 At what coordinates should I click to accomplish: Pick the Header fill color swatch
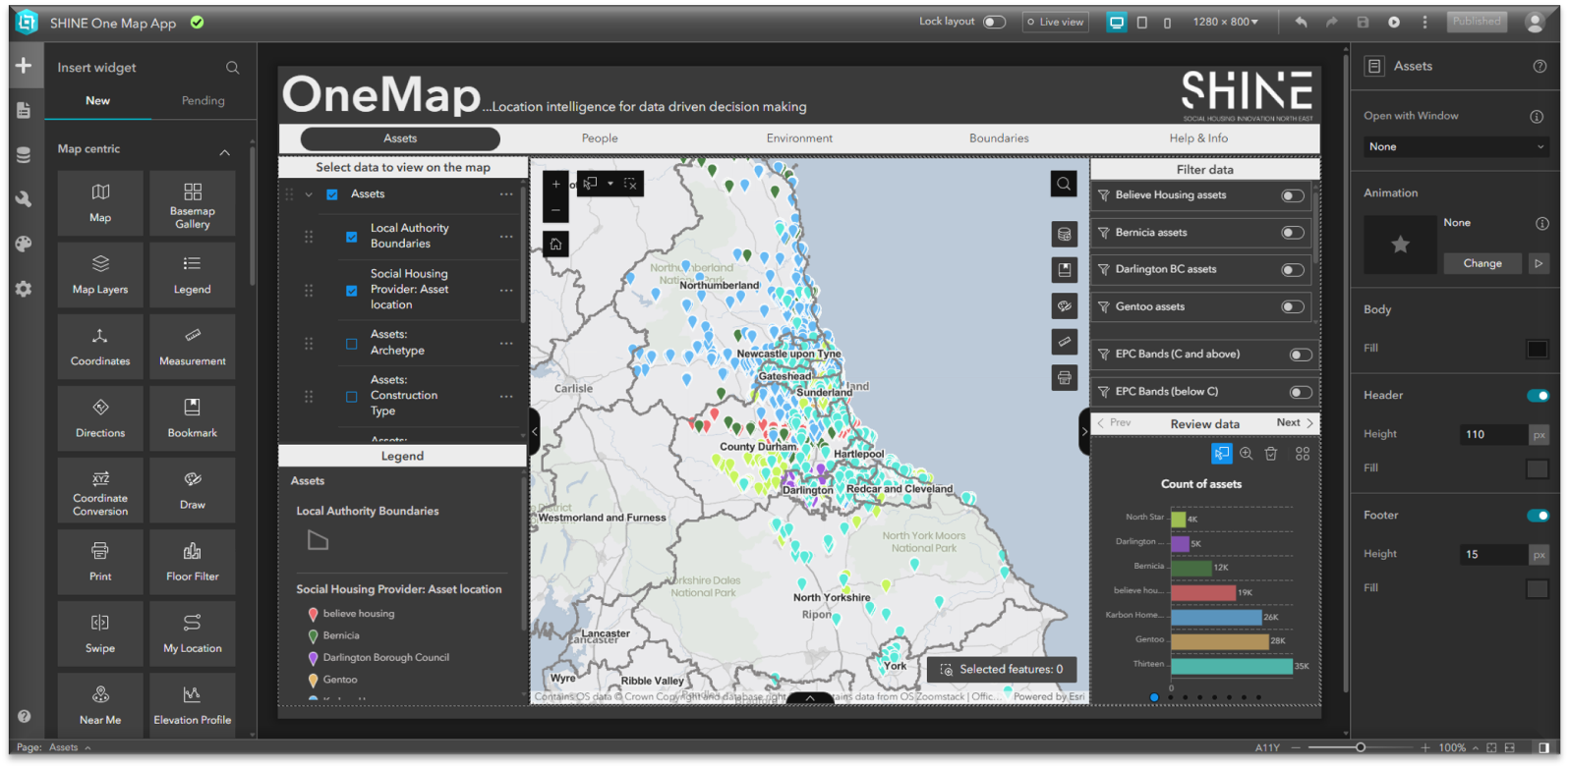click(x=1538, y=468)
